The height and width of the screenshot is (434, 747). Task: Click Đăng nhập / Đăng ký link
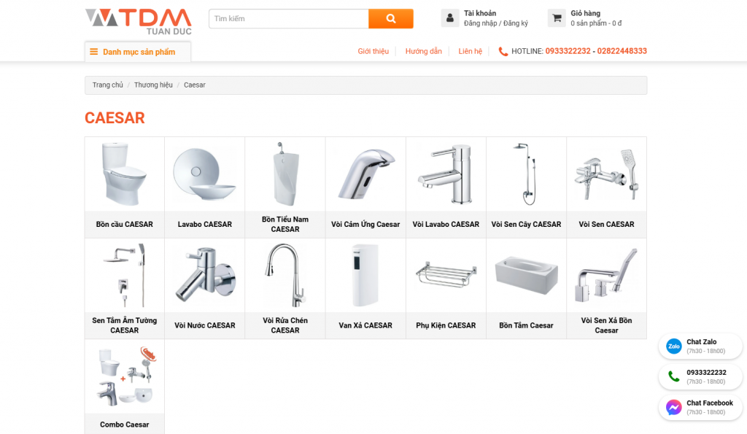pos(496,23)
